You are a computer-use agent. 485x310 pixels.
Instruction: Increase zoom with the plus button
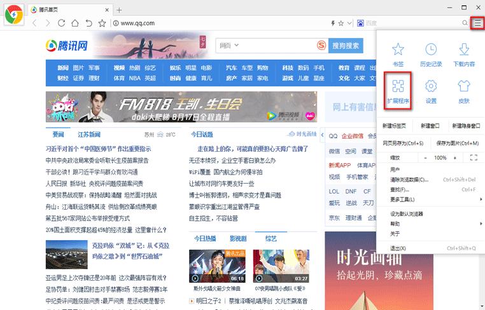click(454, 158)
